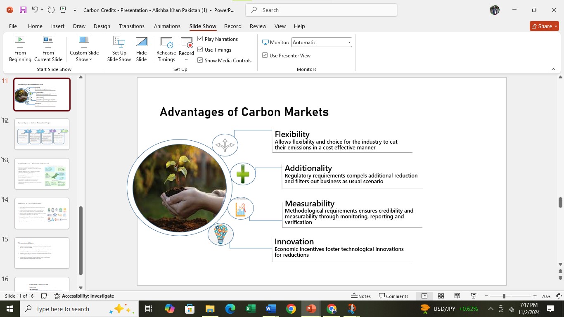Switch to Slide Sorter view in status bar
564x317 pixels.
(x=441, y=296)
